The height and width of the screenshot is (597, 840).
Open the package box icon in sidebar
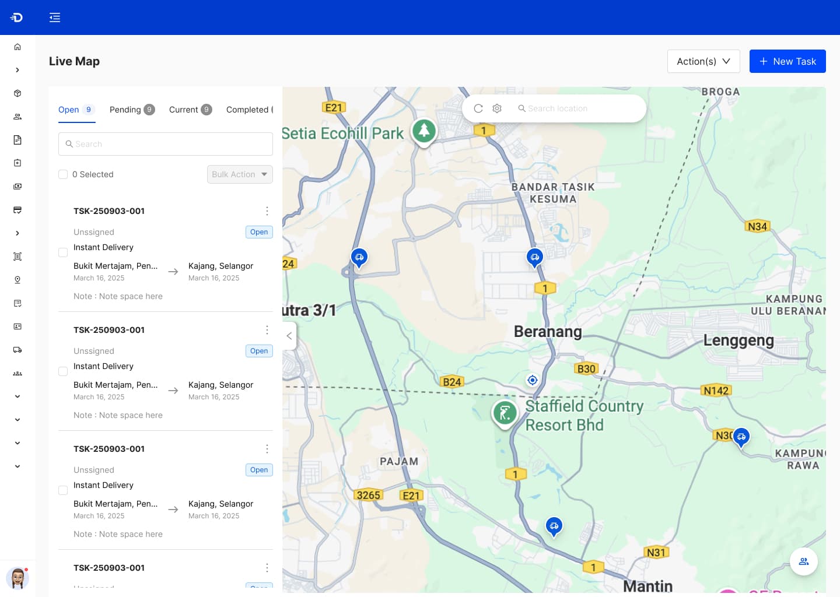pyautogui.click(x=17, y=93)
